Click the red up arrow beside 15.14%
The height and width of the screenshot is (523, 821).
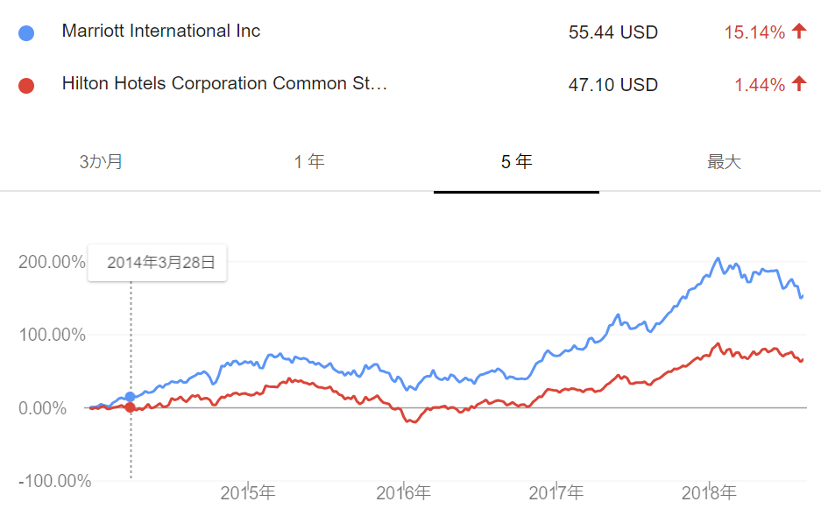coord(798,32)
